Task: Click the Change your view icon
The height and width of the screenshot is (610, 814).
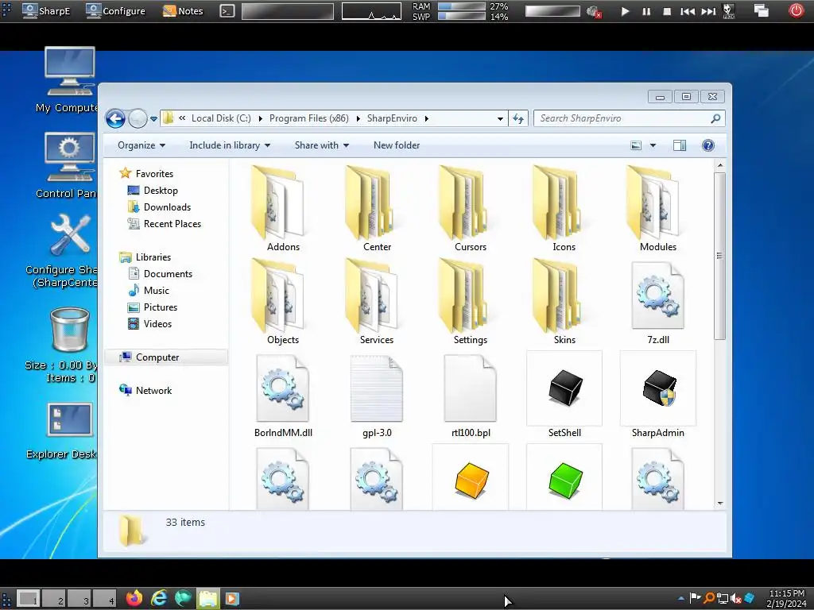Action: 636,146
